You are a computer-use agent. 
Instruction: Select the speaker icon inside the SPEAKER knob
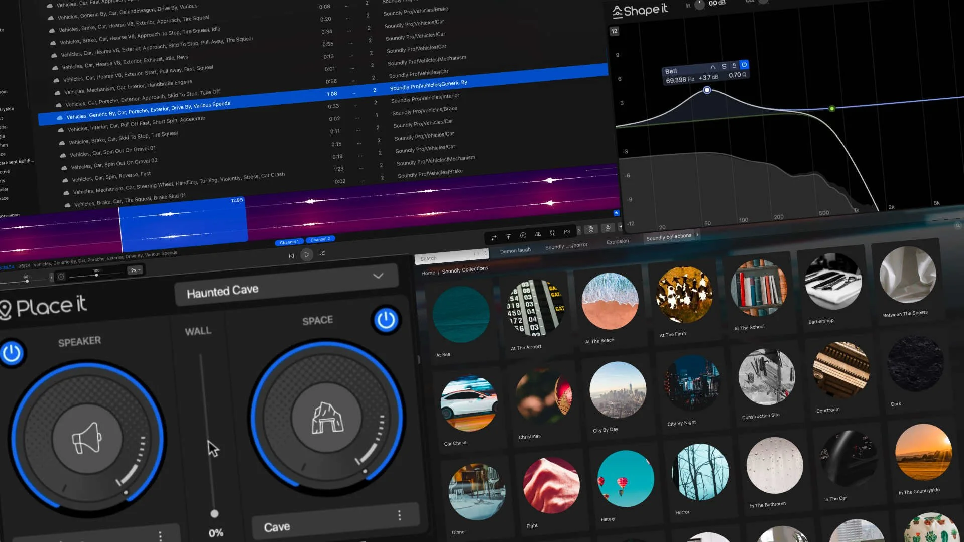[86, 438]
